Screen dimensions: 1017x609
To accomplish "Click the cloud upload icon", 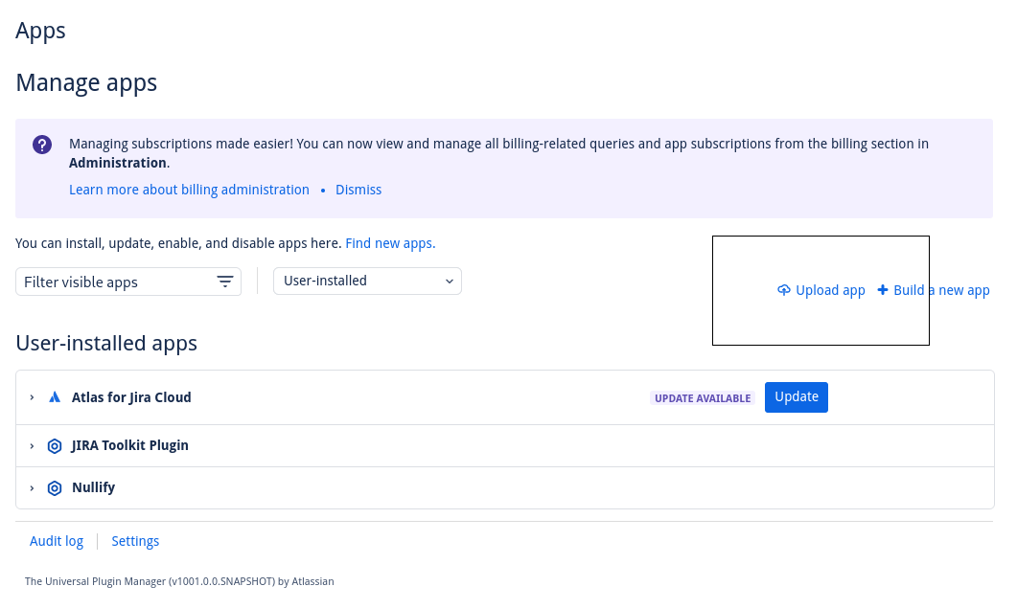I will point(784,290).
